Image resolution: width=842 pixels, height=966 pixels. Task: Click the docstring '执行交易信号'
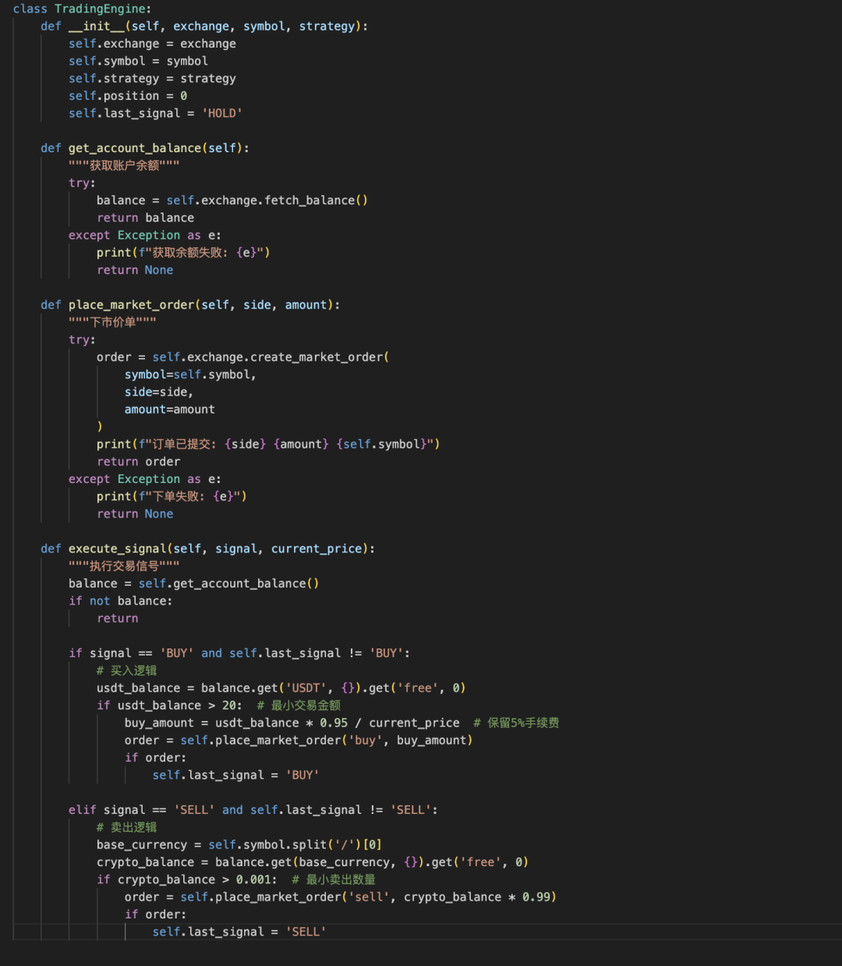pos(124,566)
